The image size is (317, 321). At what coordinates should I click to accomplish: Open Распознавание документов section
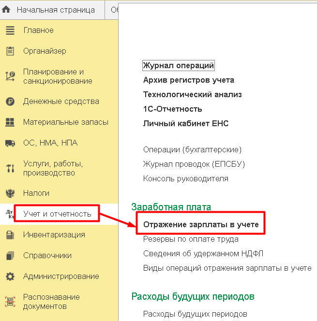[x=51, y=302]
